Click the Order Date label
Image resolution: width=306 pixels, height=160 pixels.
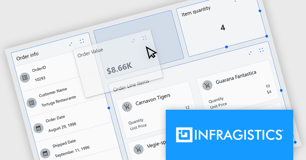[55, 119]
